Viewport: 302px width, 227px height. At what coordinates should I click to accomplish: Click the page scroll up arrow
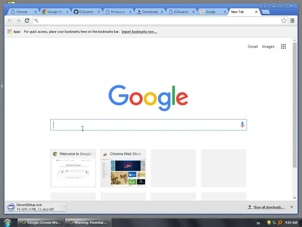(295, 40)
